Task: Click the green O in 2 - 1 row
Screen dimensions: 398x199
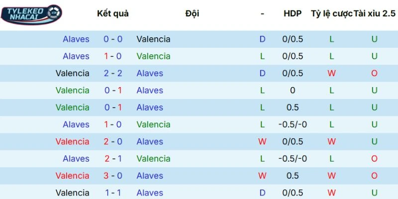Action: tap(374, 159)
